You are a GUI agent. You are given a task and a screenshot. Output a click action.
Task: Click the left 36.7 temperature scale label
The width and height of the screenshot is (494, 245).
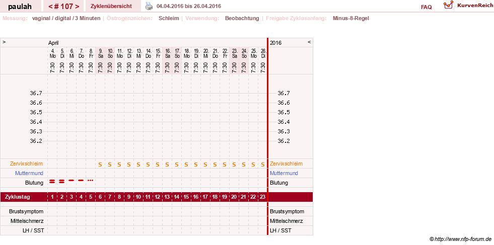36,93
